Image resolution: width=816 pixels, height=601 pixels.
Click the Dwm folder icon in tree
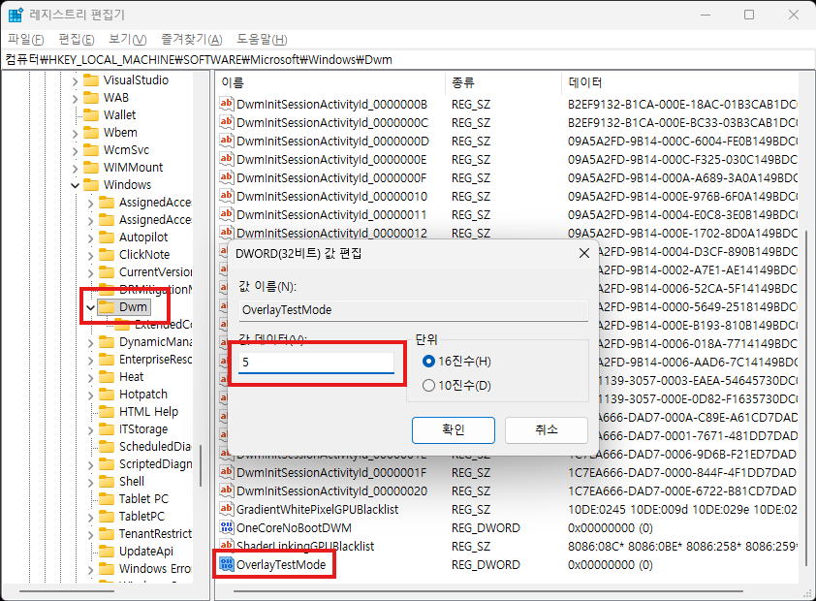[x=108, y=307]
